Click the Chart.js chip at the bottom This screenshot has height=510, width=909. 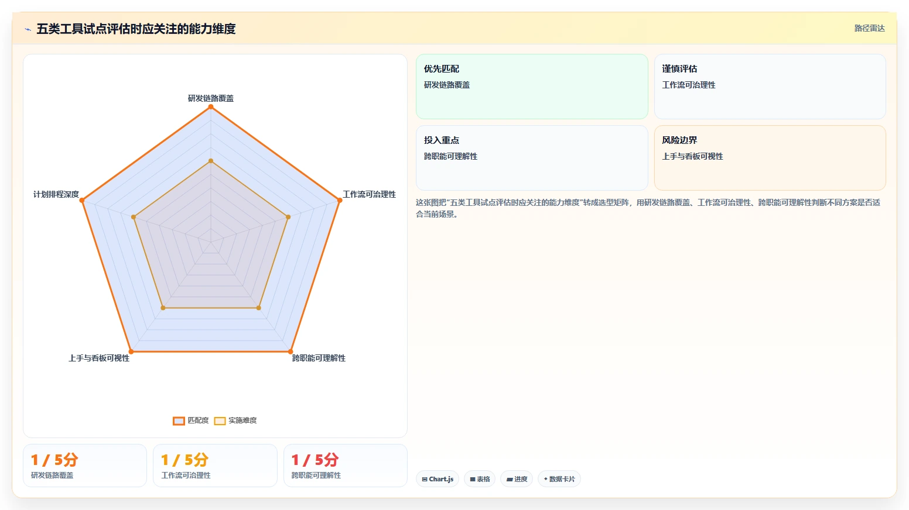point(438,479)
